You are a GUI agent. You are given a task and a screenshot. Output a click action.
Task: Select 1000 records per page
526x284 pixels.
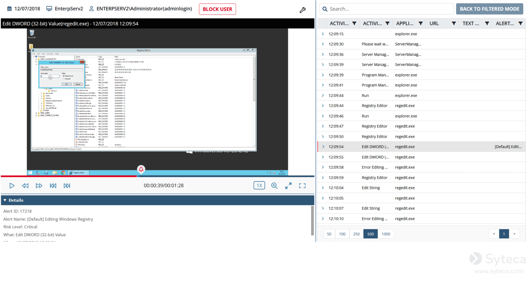click(386, 234)
